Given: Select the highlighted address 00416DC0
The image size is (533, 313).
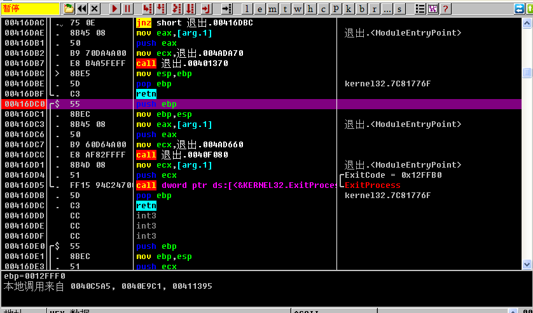Looking at the screenshot, I should click(24, 104).
